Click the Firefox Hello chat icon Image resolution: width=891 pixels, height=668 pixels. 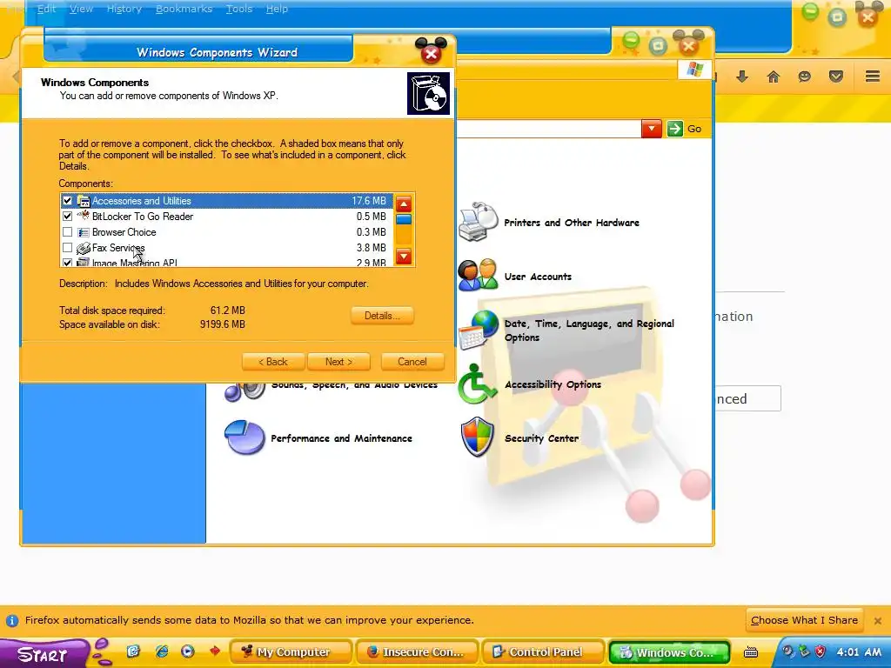(x=805, y=77)
